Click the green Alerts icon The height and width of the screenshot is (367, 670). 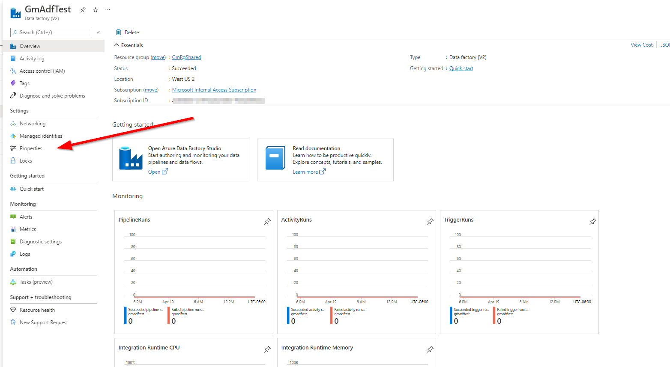click(13, 217)
